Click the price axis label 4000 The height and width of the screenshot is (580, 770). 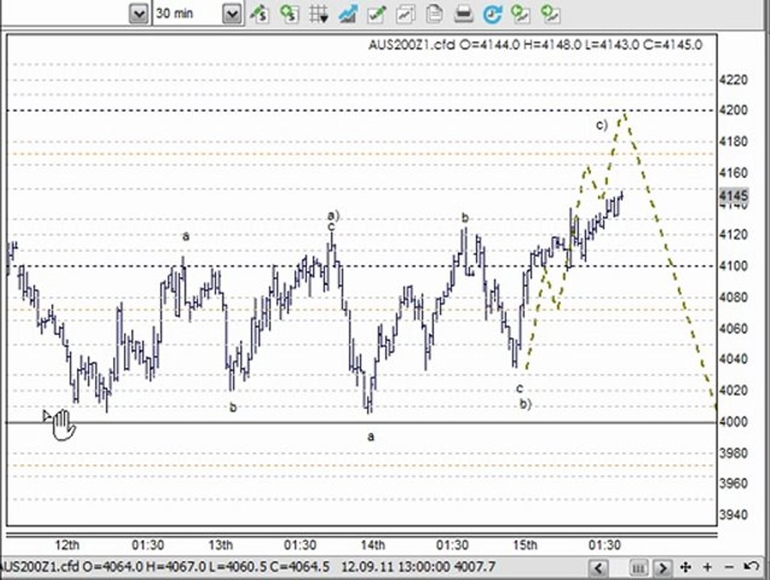coord(733,421)
